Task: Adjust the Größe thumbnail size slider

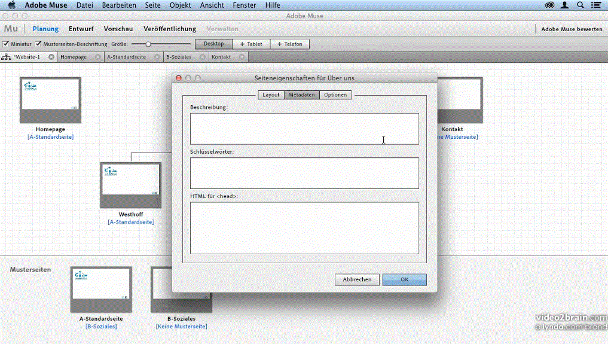Action: (148, 44)
